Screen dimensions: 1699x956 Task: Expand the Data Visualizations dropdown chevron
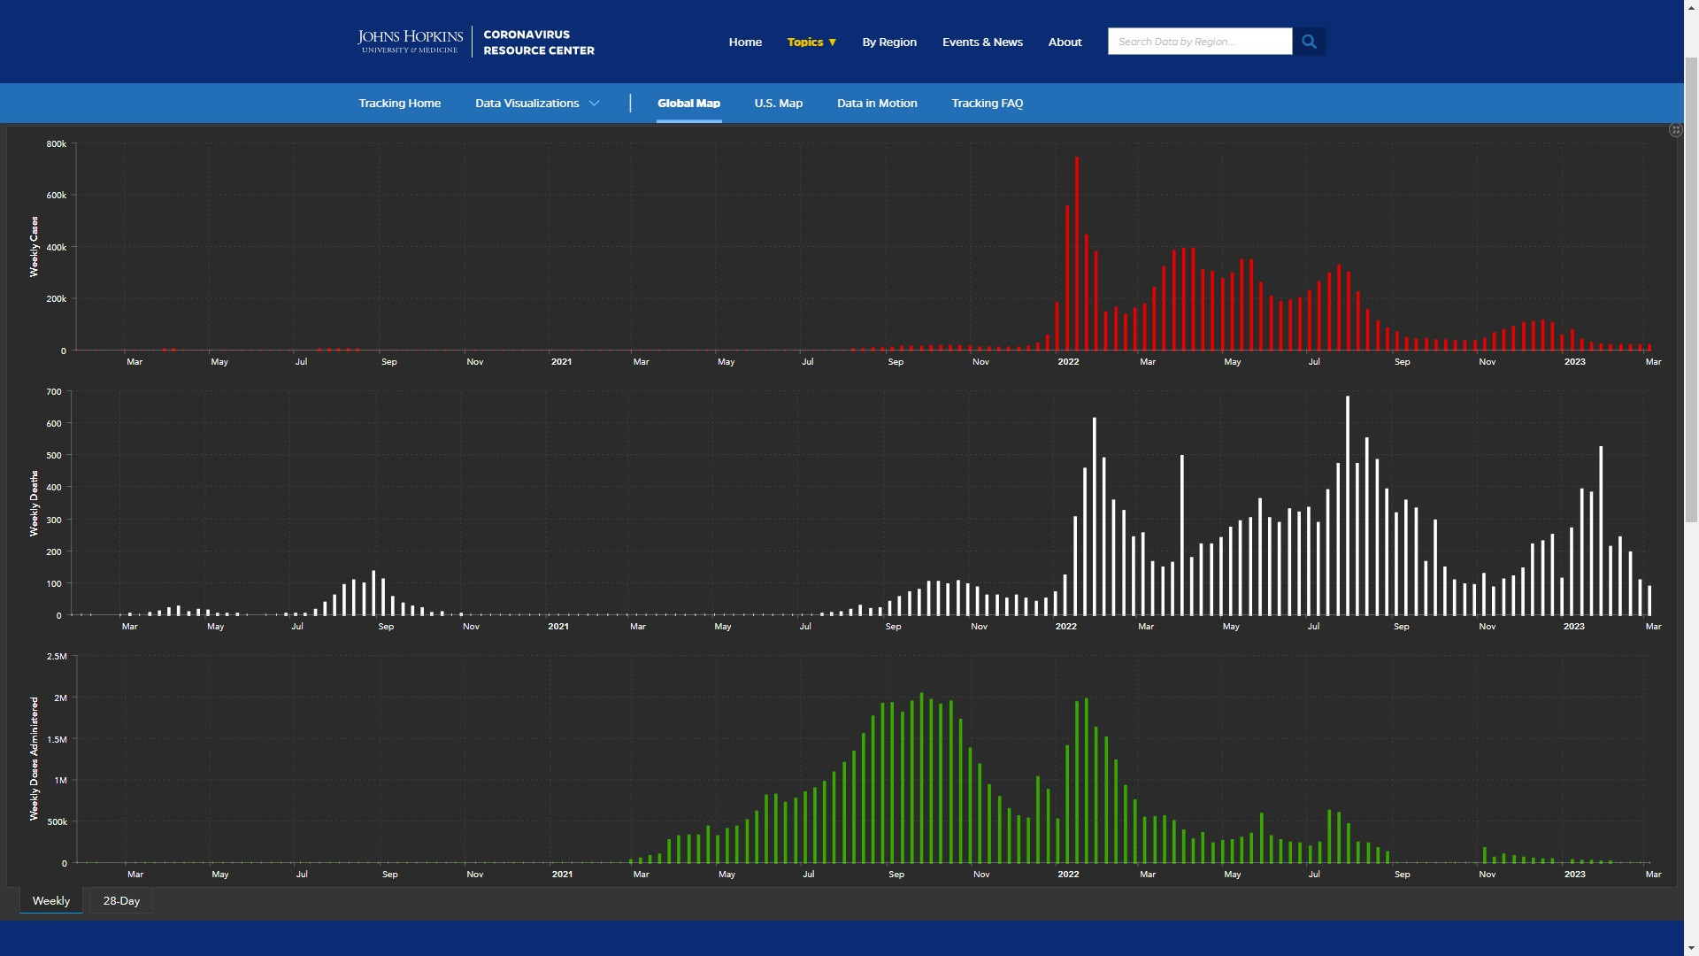coord(595,104)
